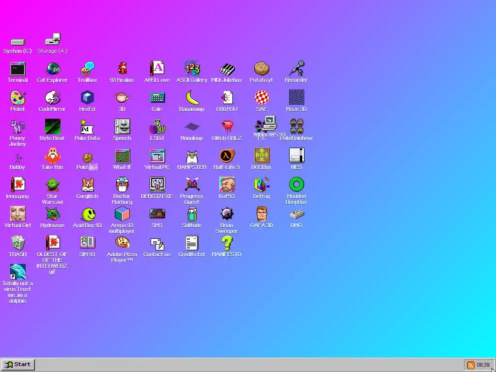The height and width of the screenshot is (372, 496).
Task: Open the Nanoloop icon
Action: click(192, 127)
